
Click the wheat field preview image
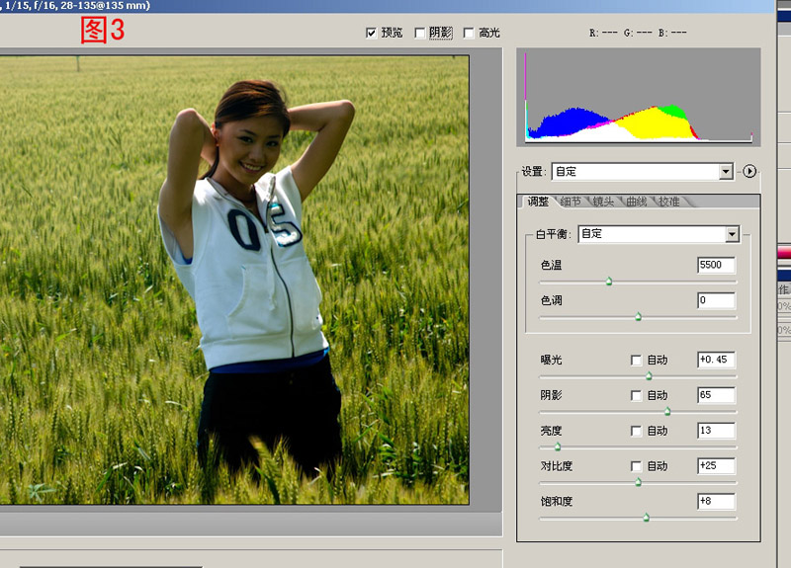point(234,280)
